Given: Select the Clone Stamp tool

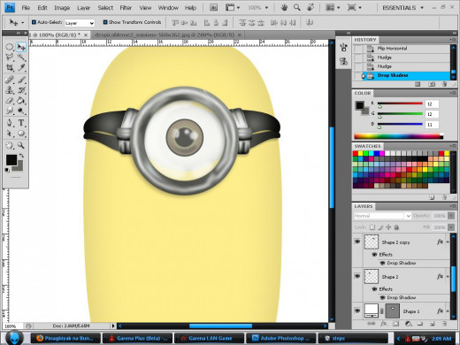Looking at the screenshot, I should tap(10, 90).
